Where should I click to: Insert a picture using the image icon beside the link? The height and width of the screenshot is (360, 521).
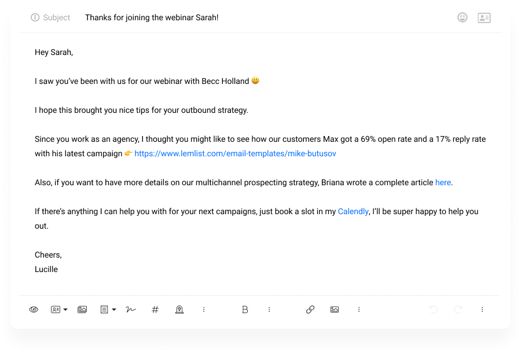[x=335, y=310]
